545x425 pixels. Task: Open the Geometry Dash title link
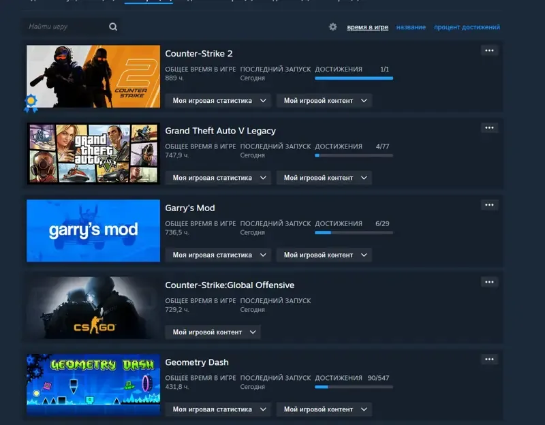click(197, 362)
